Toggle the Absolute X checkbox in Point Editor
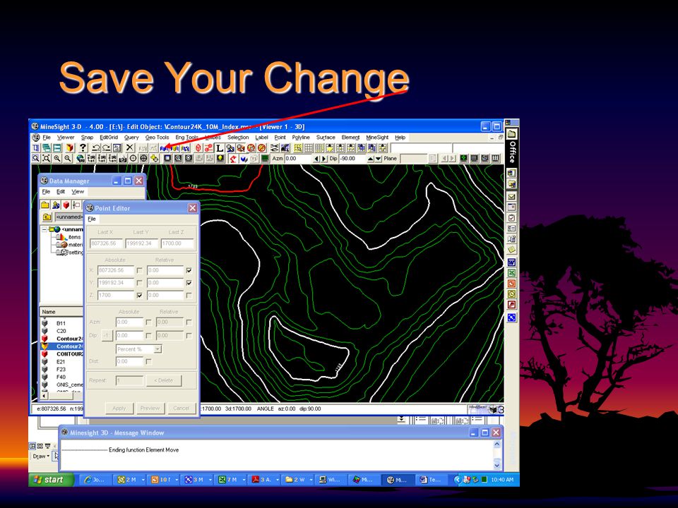 tap(139, 270)
